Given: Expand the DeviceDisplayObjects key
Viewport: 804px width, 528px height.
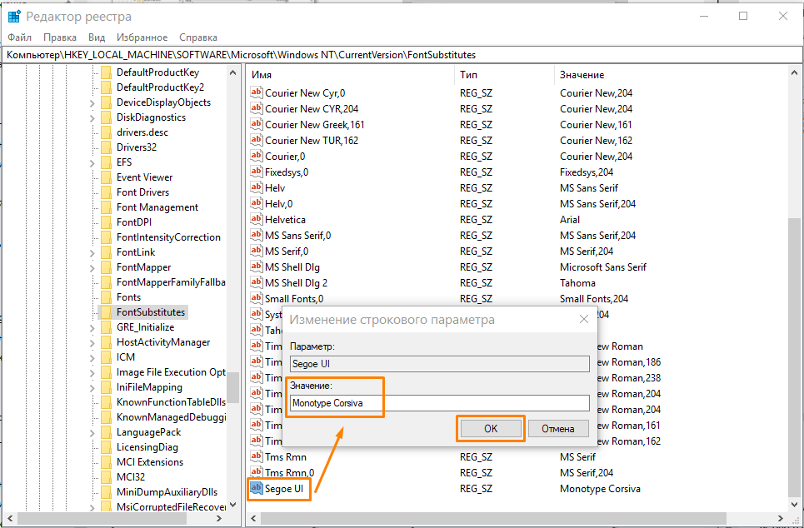Looking at the screenshot, I should coord(92,103).
